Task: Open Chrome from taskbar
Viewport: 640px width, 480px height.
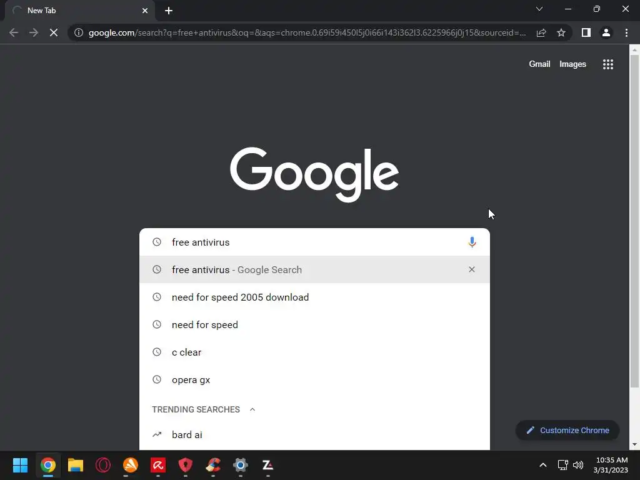Action: pyautogui.click(x=47, y=465)
